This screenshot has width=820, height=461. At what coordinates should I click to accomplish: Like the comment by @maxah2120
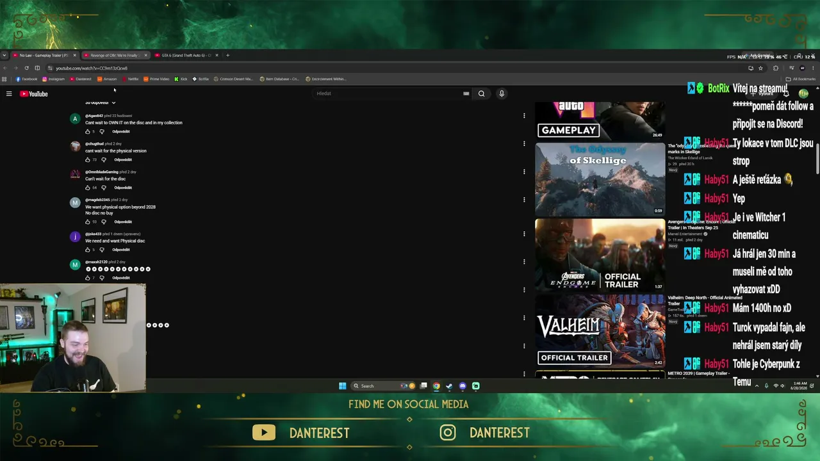tap(88, 278)
